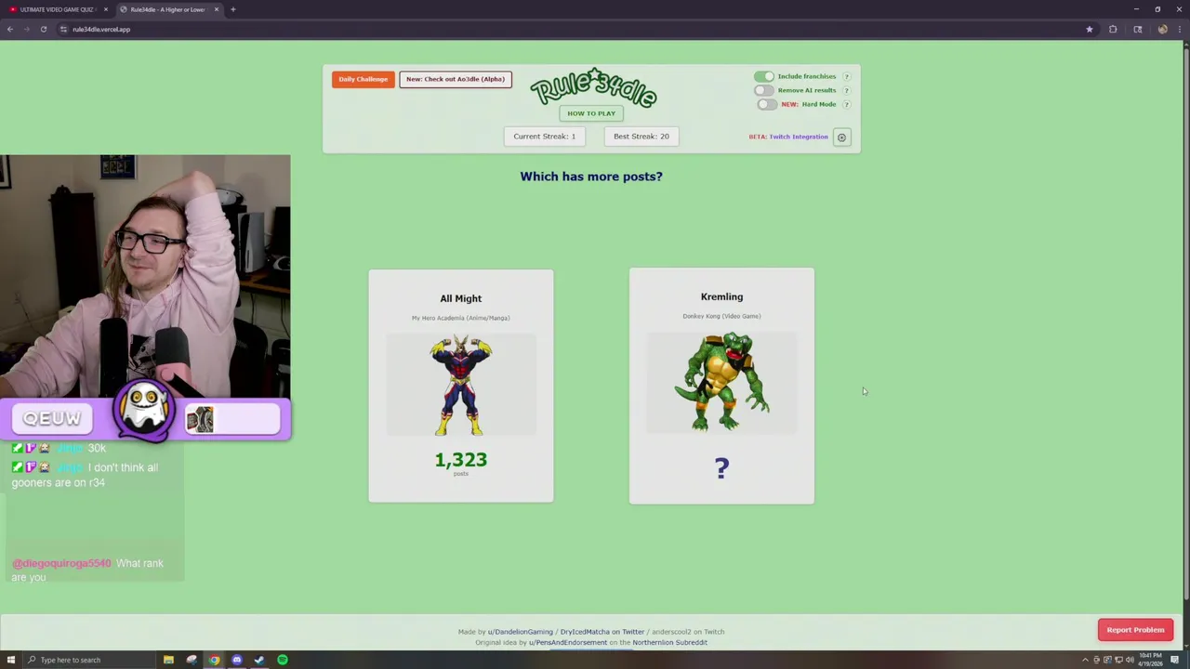Switch to Ultimate Video Game Quiz tab

[x=56, y=9]
